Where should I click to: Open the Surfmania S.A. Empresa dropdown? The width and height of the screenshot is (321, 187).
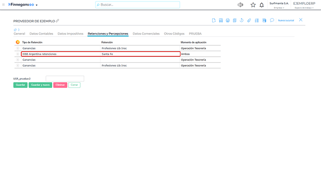(279, 5)
